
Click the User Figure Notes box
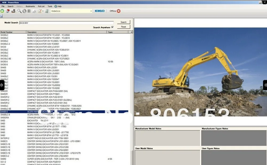[234, 158]
